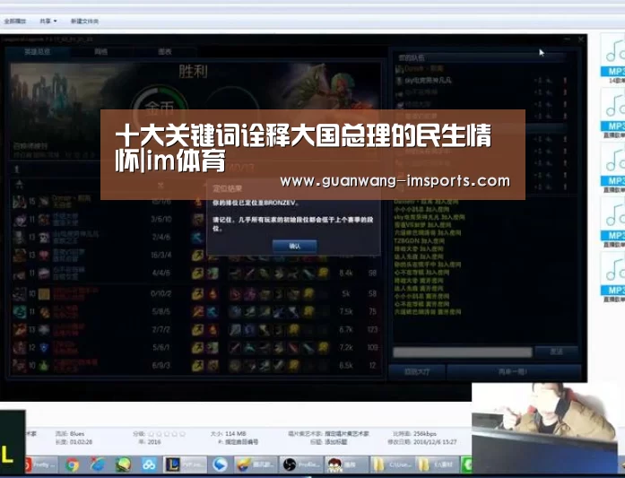Confirm the placement result dialog

pyautogui.click(x=294, y=246)
